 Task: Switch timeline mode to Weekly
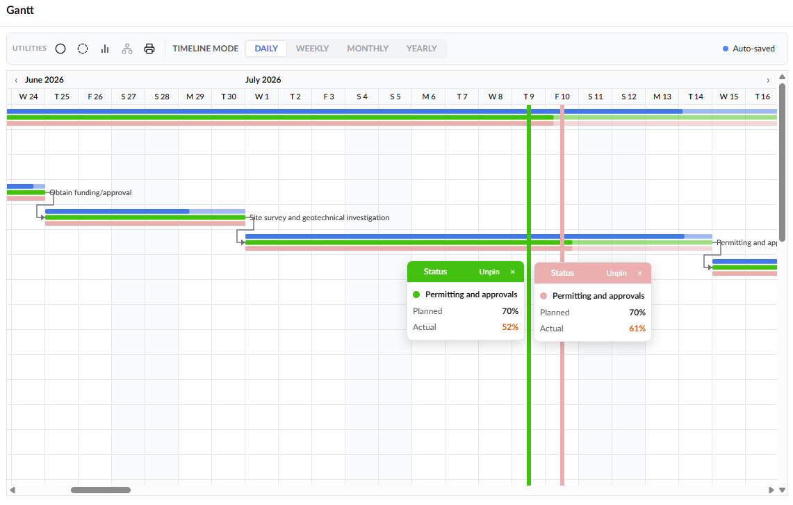coord(312,49)
